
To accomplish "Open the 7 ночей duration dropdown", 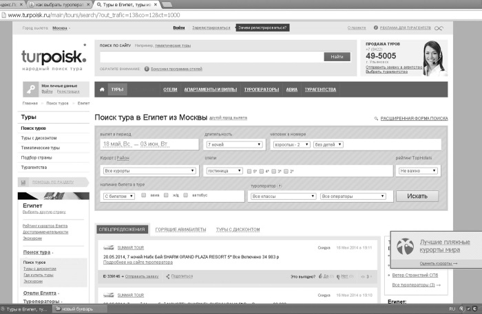I will [x=234, y=145].
